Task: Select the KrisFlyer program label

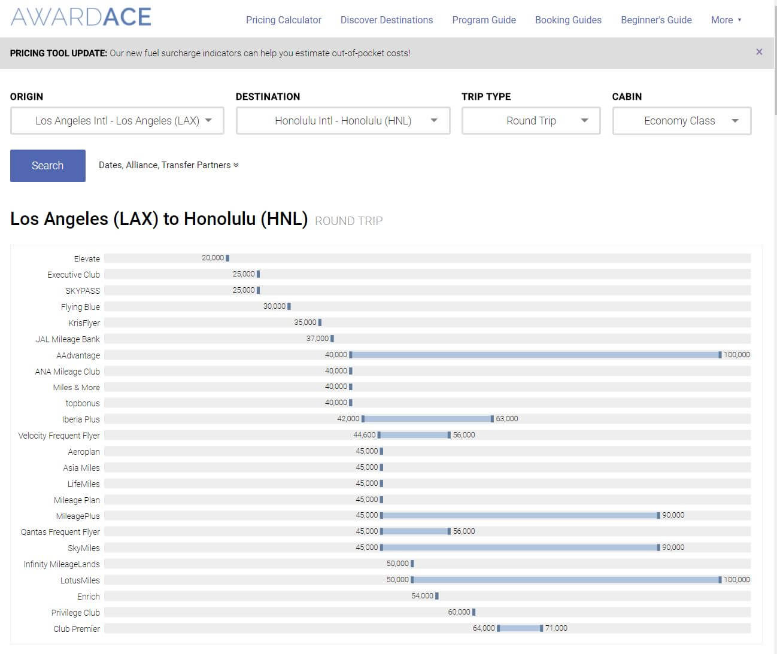Action: click(x=84, y=323)
